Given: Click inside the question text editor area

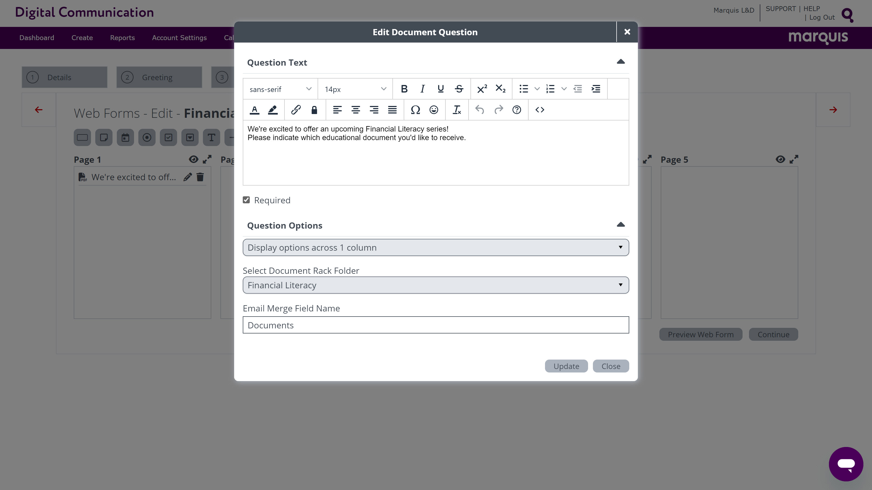Looking at the screenshot, I should (436, 153).
